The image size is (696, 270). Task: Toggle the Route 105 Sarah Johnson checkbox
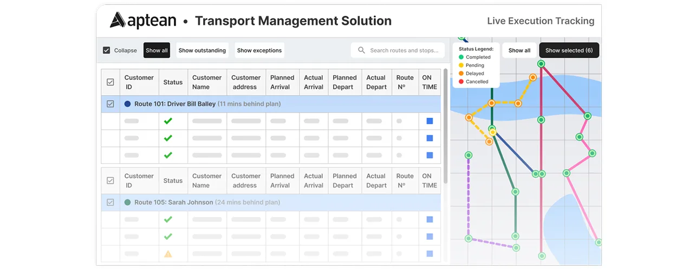(110, 202)
